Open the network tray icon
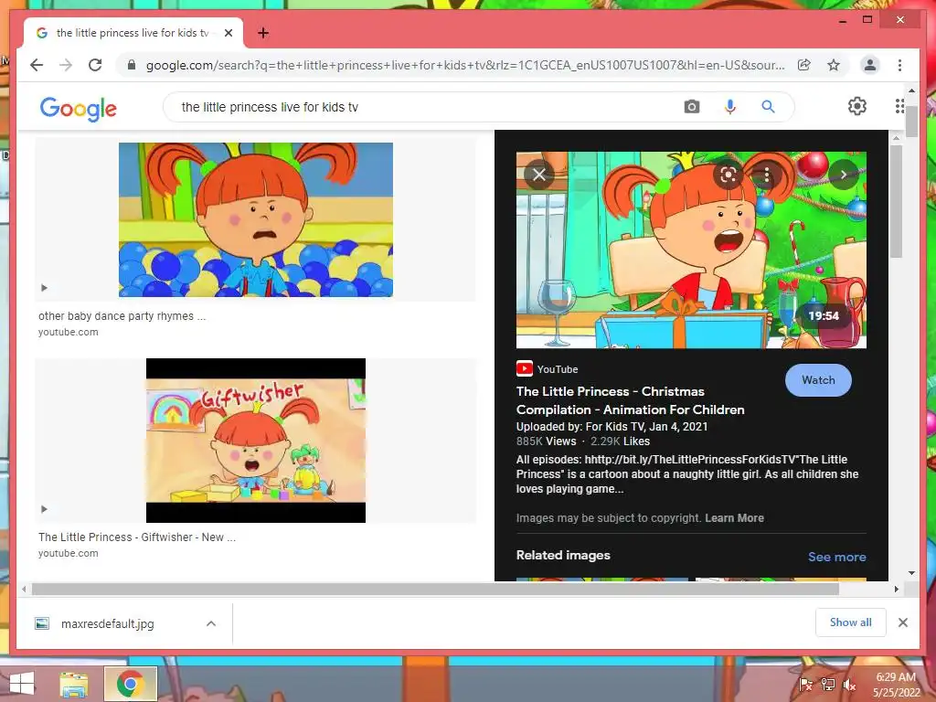 tap(827, 685)
